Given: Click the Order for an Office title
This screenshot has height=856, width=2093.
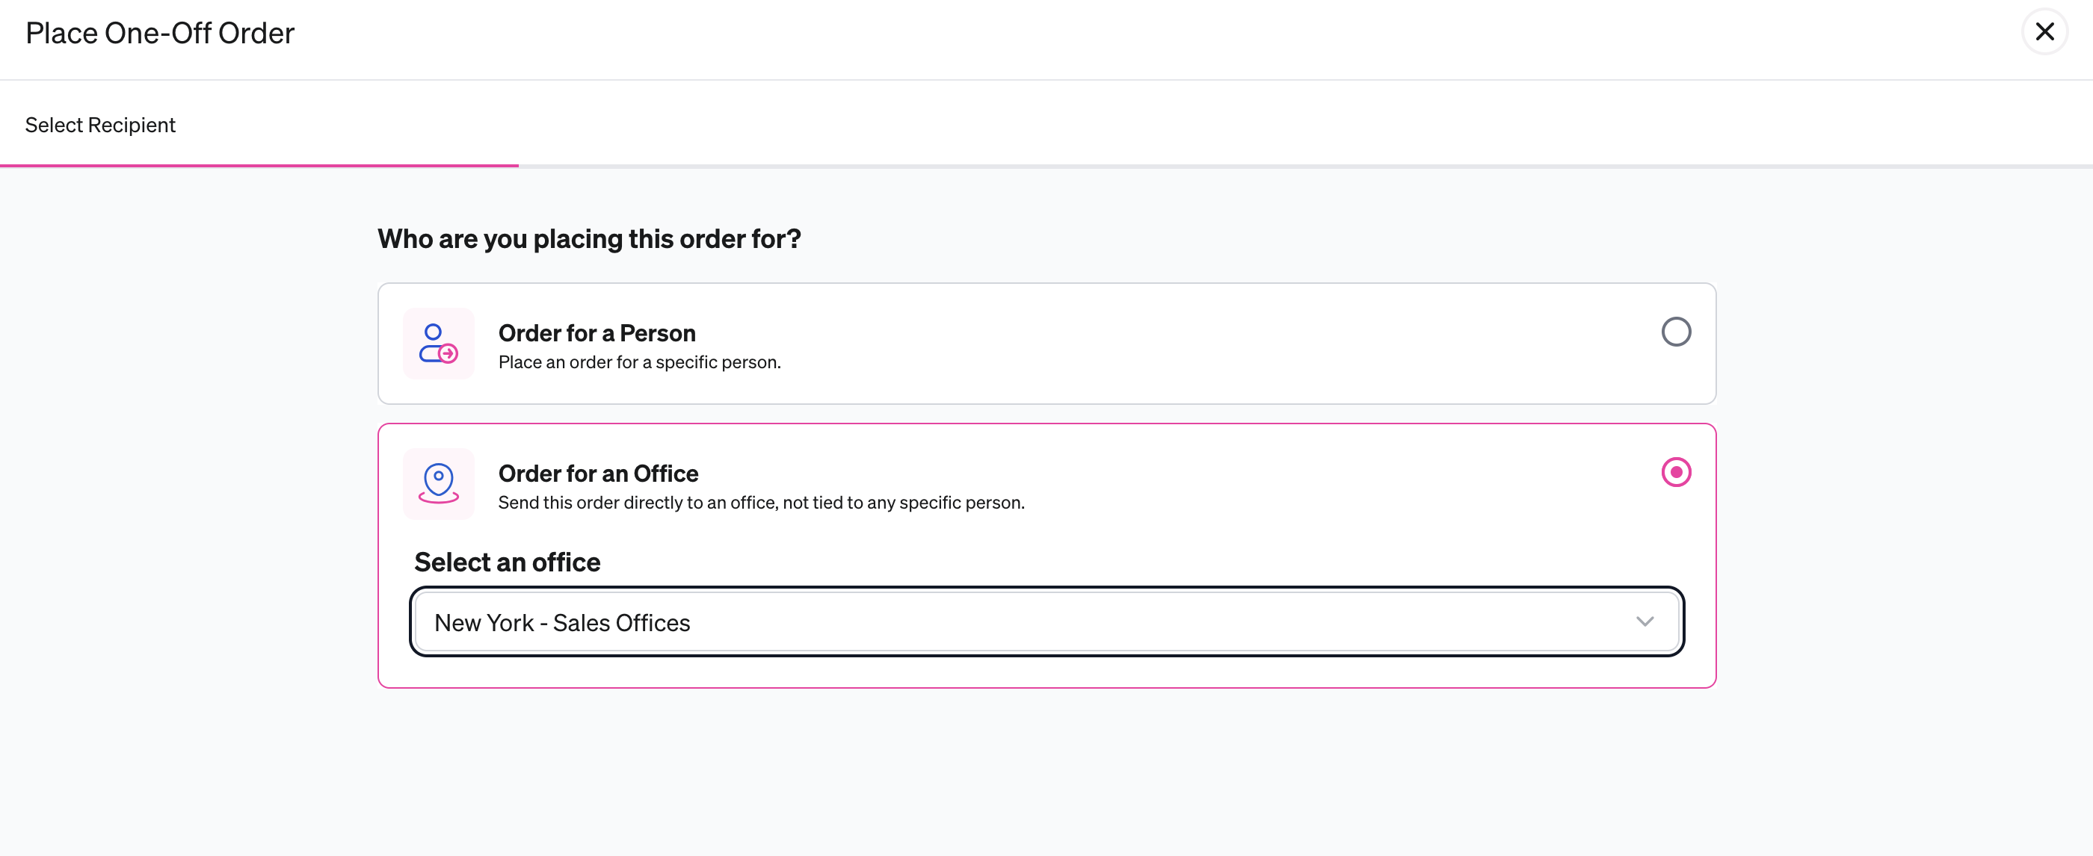Looking at the screenshot, I should click(598, 474).
